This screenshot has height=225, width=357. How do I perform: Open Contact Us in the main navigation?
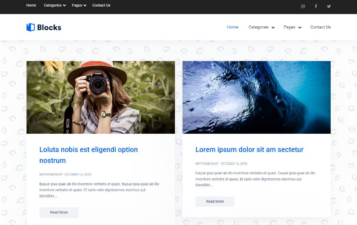pos(320,27)
